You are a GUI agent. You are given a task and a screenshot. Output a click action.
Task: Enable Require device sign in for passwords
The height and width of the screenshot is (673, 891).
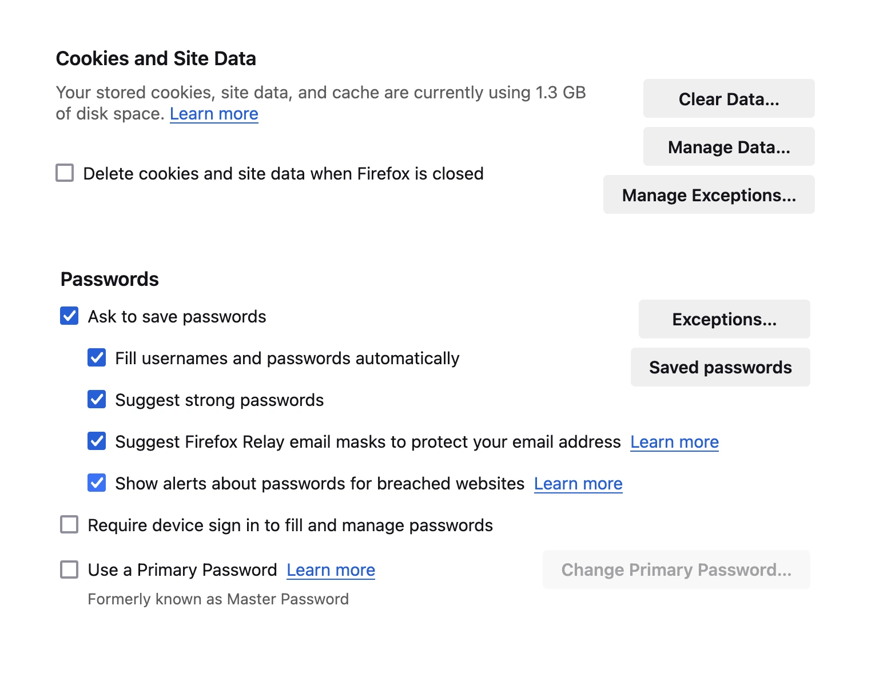(69, 524)
